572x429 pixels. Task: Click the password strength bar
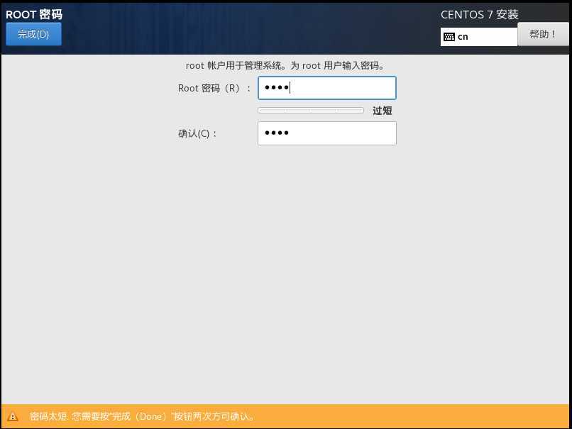pyautogui.click(x=311, y=110)
